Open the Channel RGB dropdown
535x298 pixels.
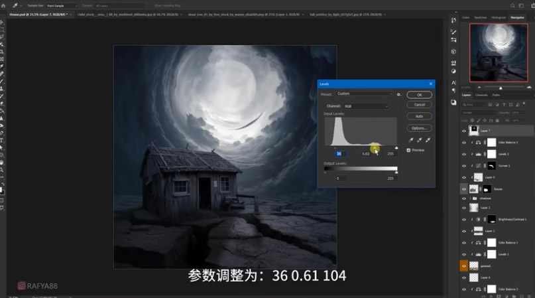click(366, 106)
